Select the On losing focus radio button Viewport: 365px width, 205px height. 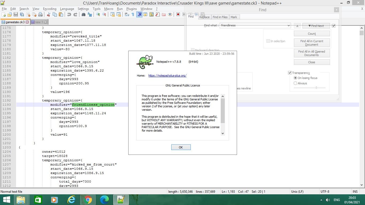[x=295, y=78]
